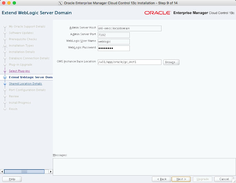The image size is (236, 183).
Task: Cancel the installation
Action: (x=224, y=179)
